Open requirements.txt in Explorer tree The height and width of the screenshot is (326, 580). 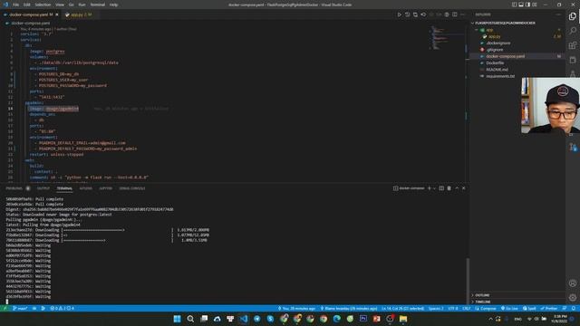pyautogui.click(x=500, y=76)
